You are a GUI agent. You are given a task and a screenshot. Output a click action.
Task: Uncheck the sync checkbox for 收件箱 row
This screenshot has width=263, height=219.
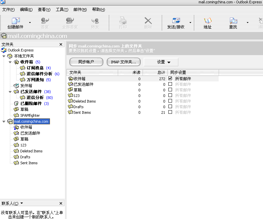click(x=170, y=78)
